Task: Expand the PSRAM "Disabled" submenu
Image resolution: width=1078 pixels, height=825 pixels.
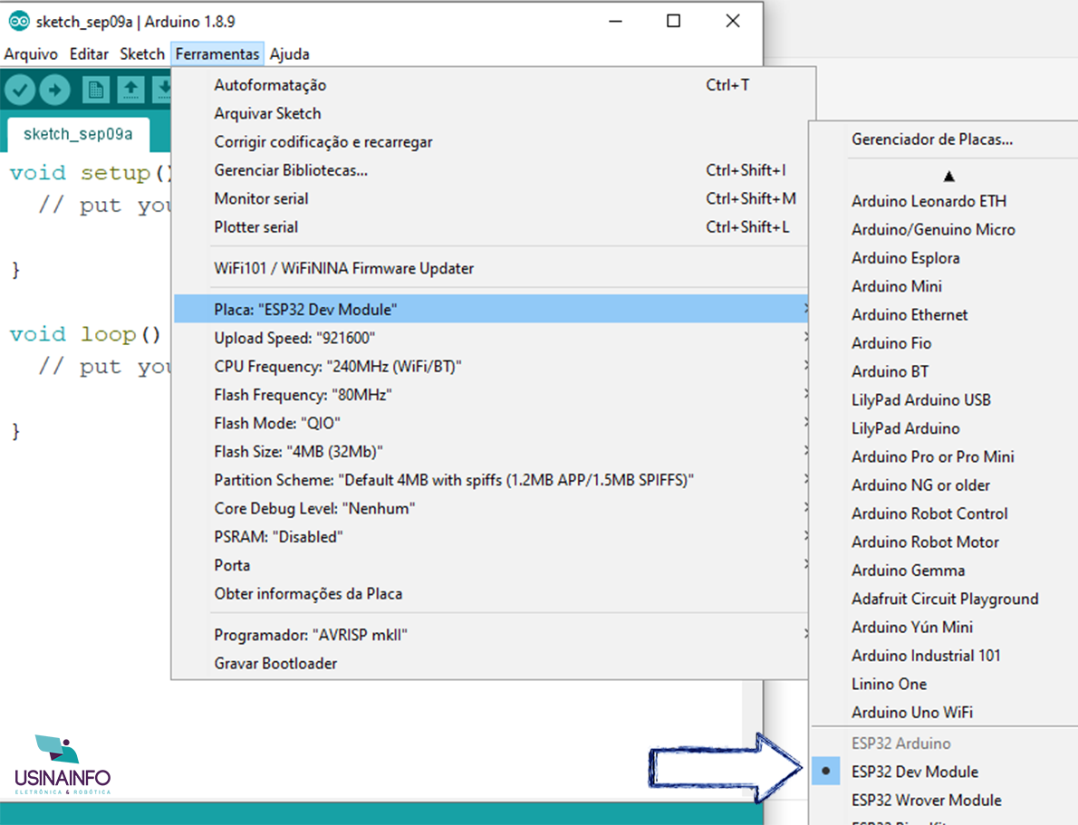Action: click(490, 537)
